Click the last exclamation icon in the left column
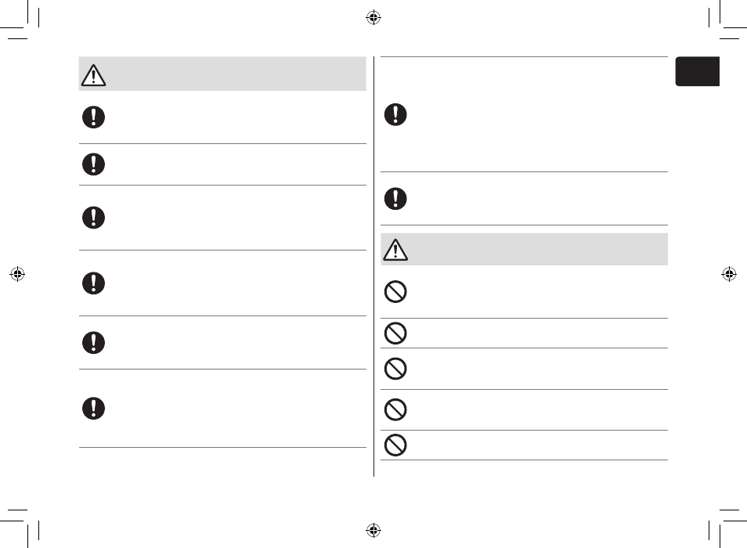The width and height of the screenshot is (747, 548). (x=93, y=409)
